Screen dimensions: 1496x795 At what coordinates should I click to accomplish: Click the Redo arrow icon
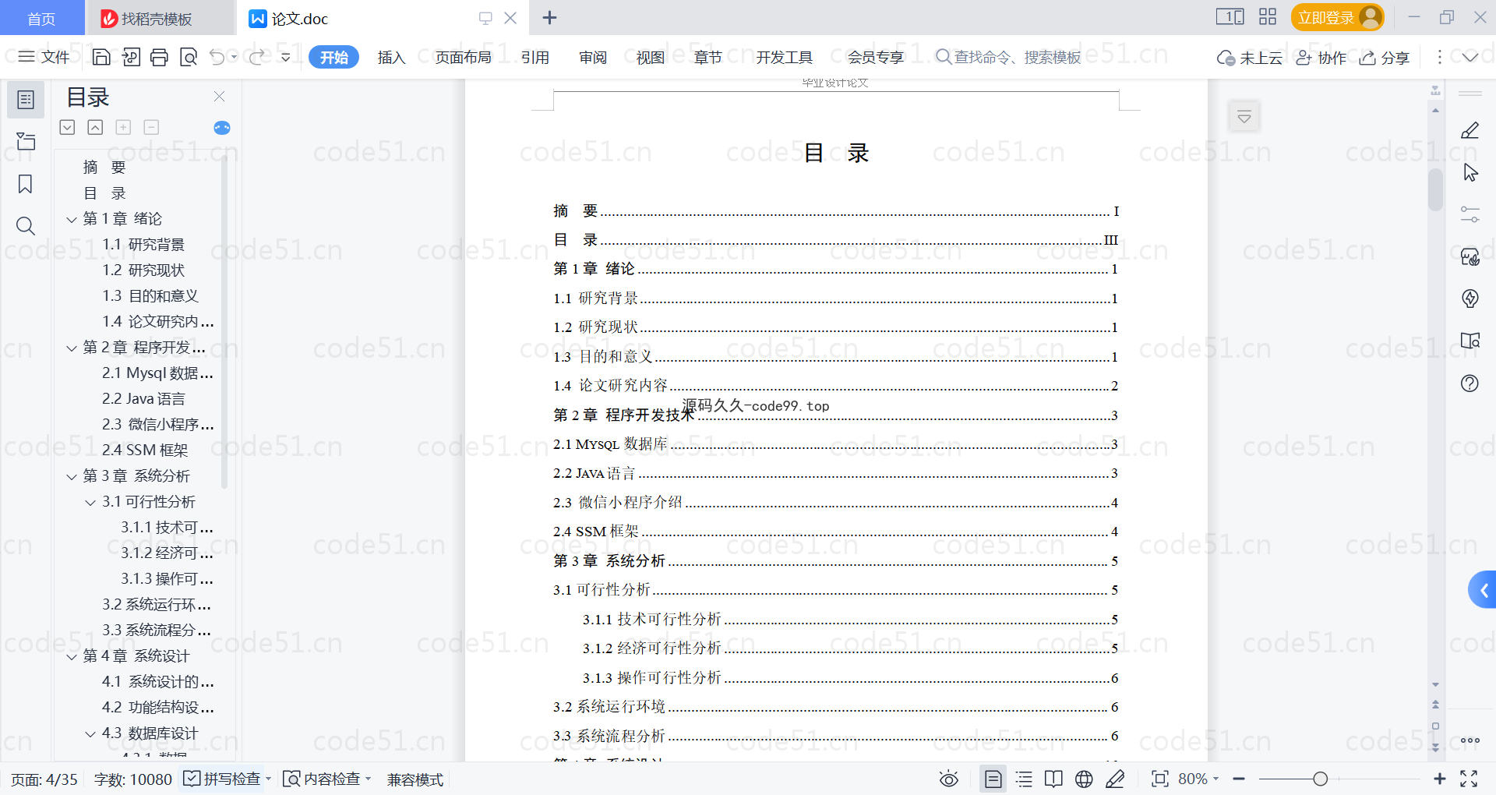click(x=256, y=57)
